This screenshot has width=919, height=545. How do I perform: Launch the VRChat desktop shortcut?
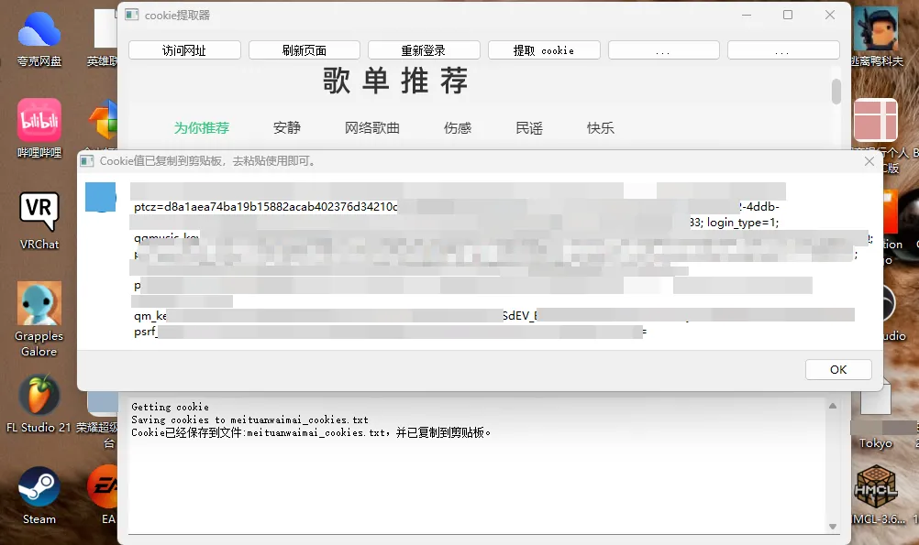click(39, 221)
